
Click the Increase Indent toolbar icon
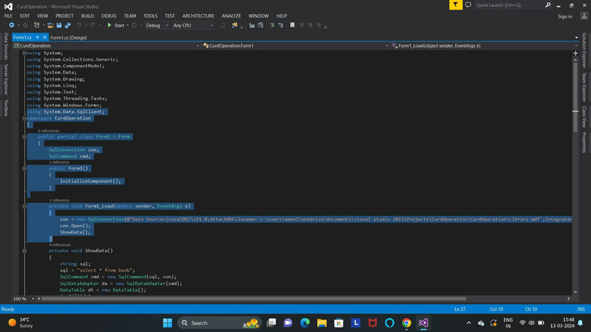pyautogui.click(x=261, y=25)
